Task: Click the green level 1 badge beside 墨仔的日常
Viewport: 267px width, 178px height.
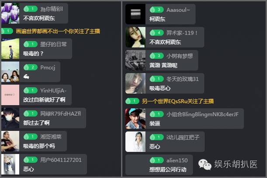Action: [x=31, y=44]
